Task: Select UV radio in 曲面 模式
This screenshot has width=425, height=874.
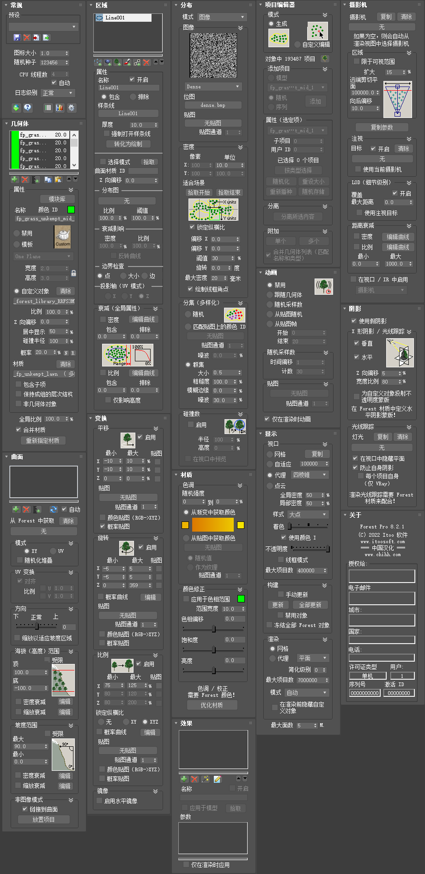Action: (53, 551)
